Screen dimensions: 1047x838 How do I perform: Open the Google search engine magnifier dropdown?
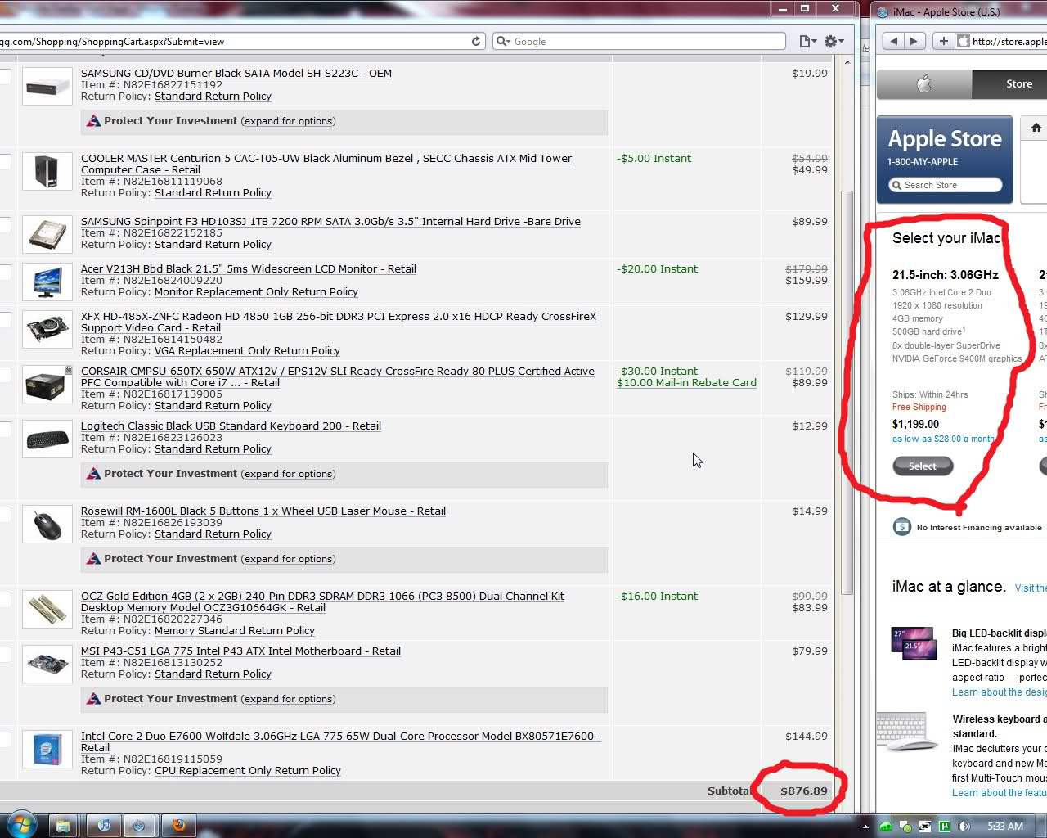coord(503,41)
